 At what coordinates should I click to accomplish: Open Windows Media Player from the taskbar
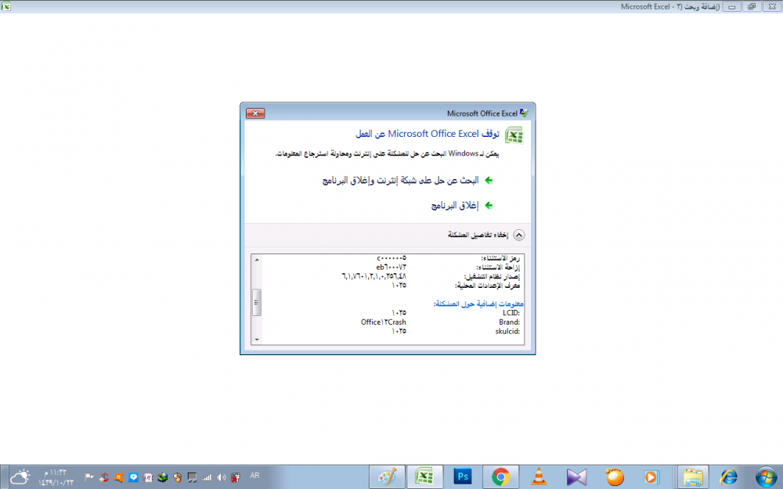tap(651, 476)
